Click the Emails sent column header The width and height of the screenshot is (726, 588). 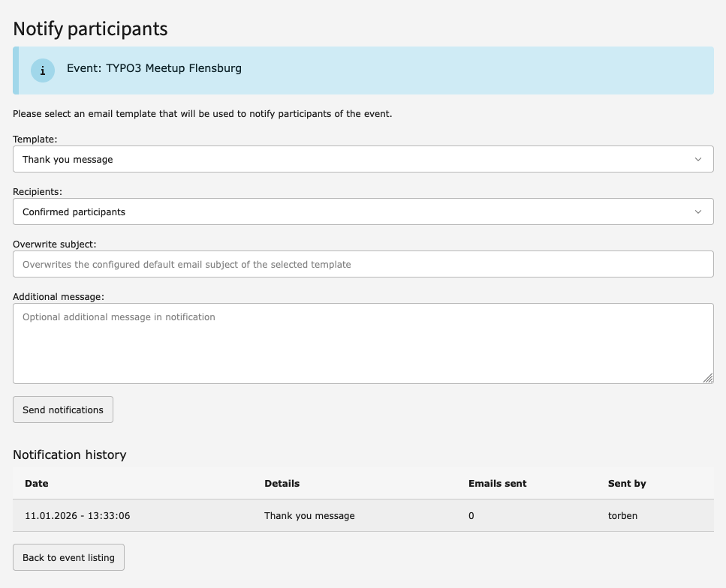pyautogui.click(x=497, y=483)
